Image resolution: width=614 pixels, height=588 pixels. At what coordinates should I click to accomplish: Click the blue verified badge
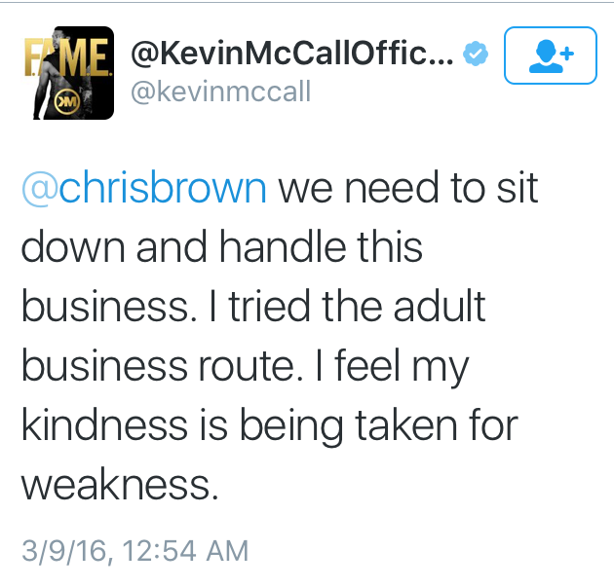click(x=474, y=55)
